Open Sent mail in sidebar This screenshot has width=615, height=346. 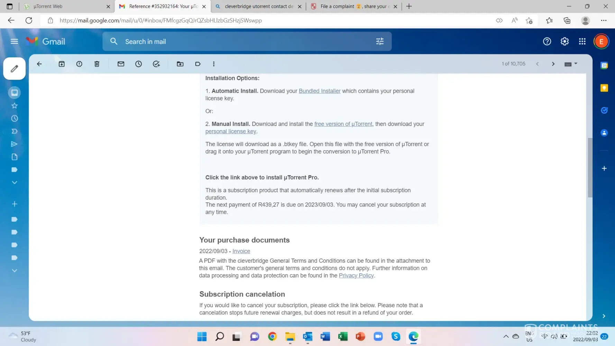[15, 144]
